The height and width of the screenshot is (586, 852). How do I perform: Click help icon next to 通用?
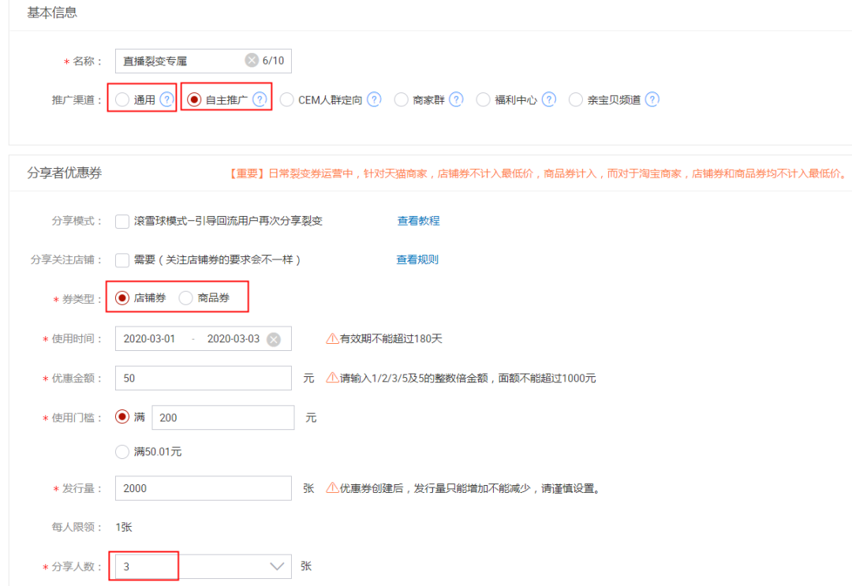pos(166,99)
